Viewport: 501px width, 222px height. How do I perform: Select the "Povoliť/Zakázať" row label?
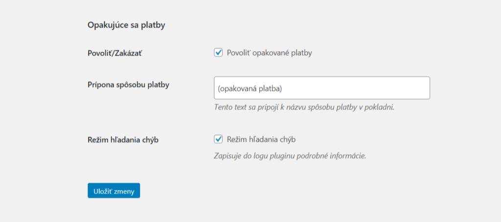pyautogui.click(x=111, y=53)
